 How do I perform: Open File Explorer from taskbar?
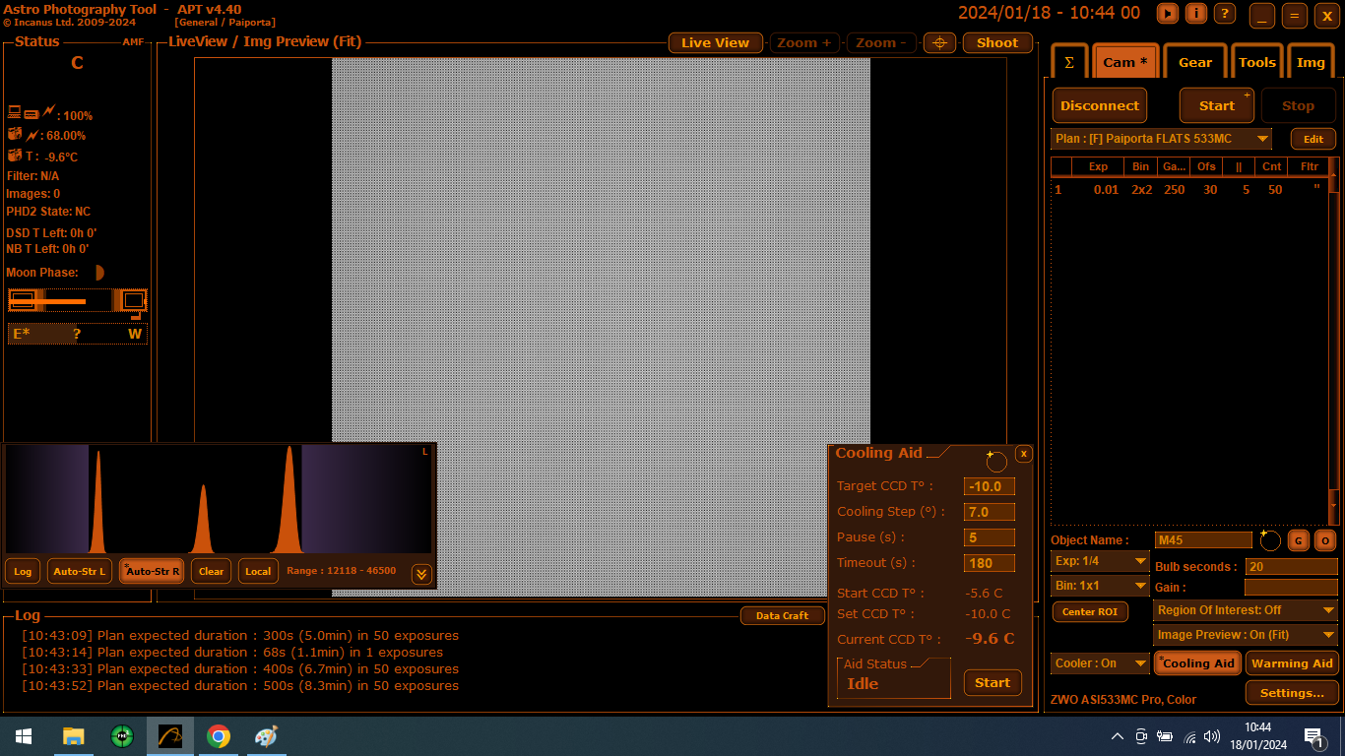pos(73,736)
